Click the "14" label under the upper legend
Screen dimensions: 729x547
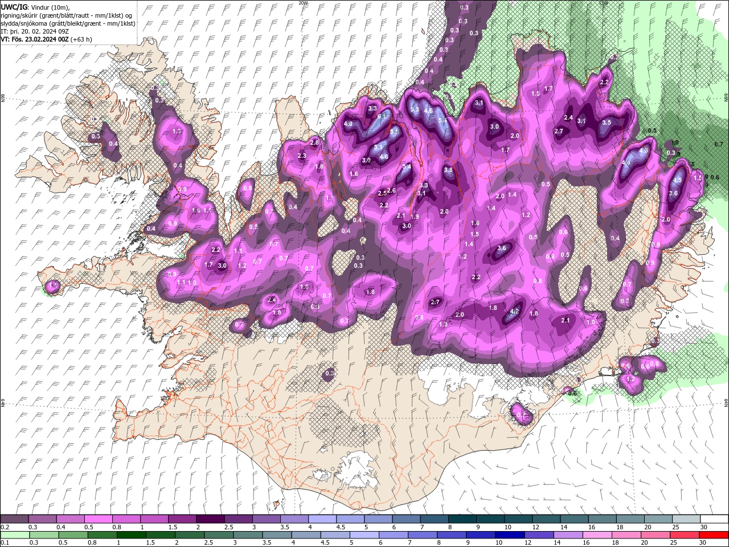[x=563, y=527]
